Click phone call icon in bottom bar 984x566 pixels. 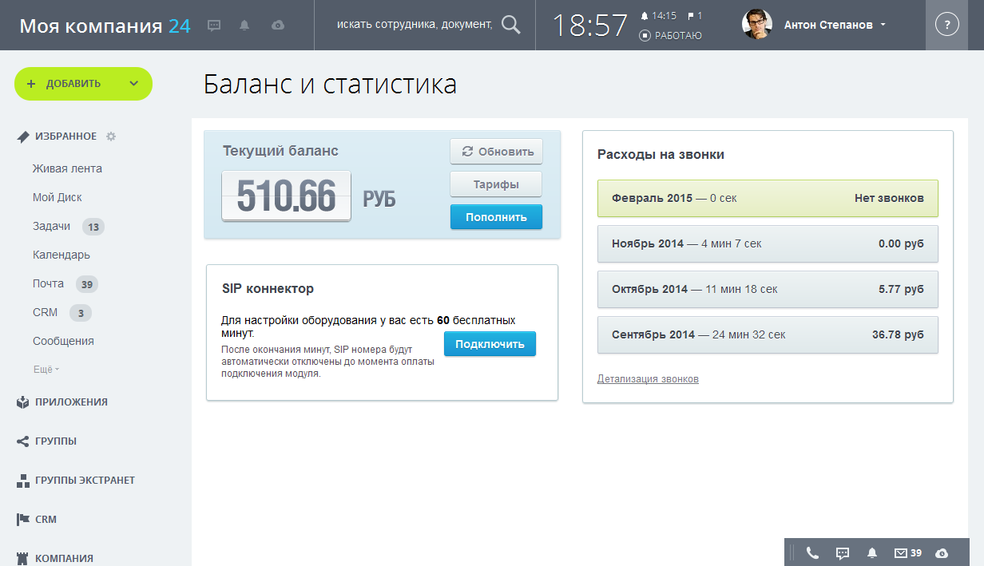(x=812, y=552)
